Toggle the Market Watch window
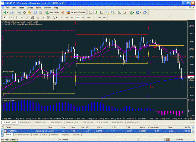 coord(19,12)
